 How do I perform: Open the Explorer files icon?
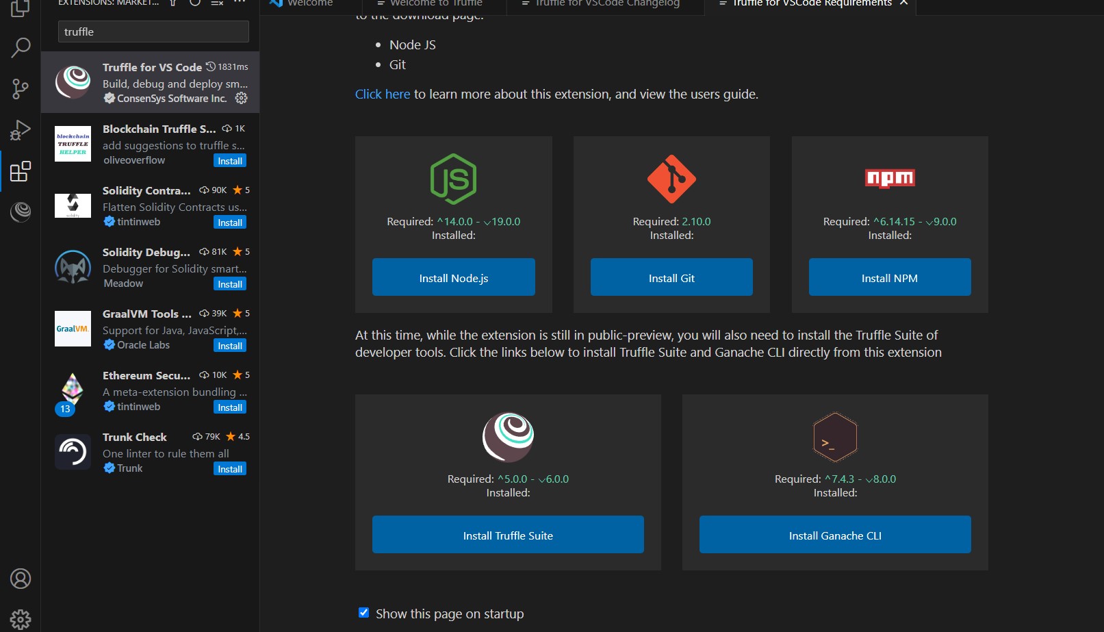coord(21,8)
